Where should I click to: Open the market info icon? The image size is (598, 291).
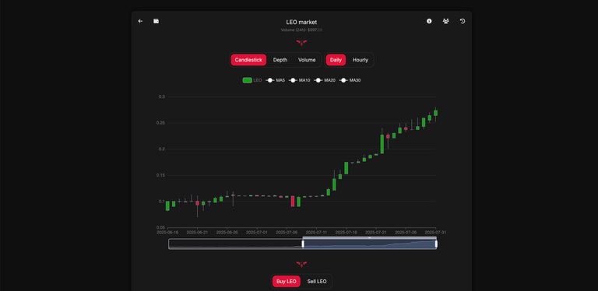click(x=429, y=21)
